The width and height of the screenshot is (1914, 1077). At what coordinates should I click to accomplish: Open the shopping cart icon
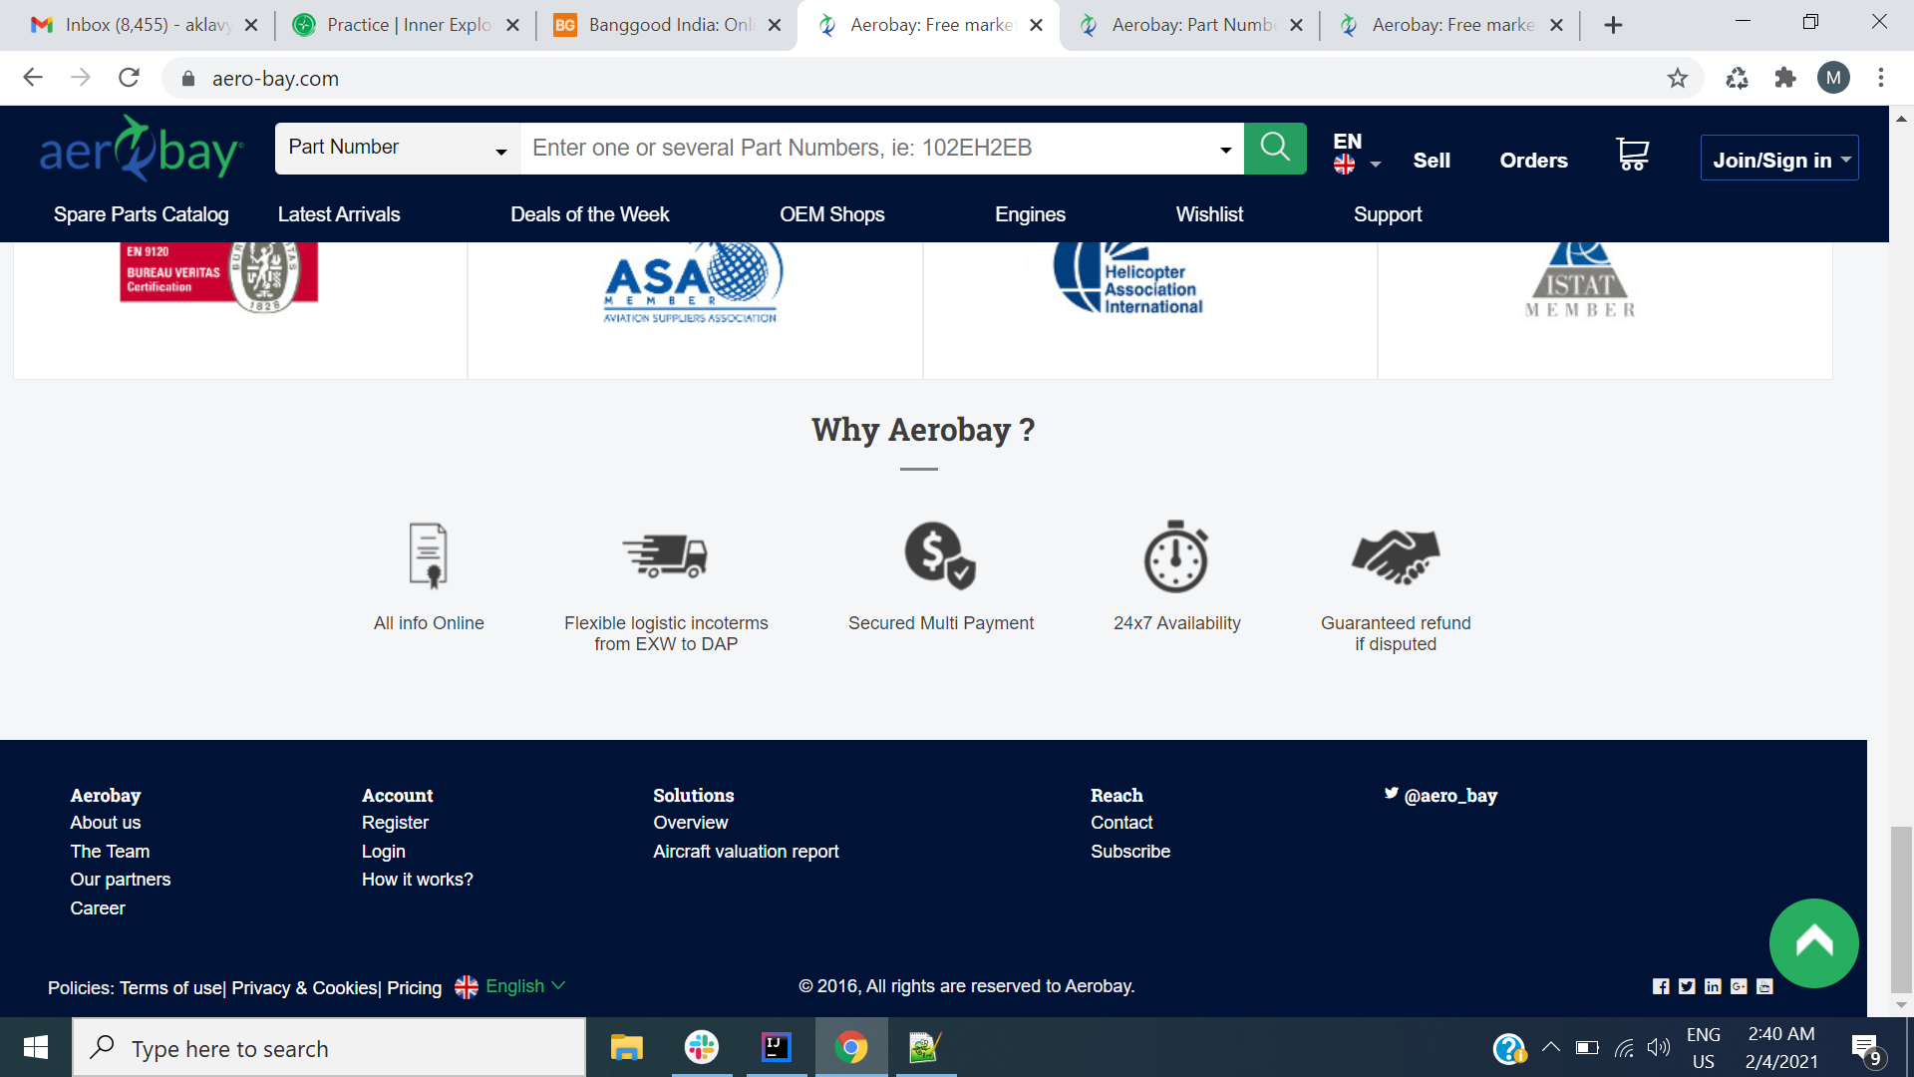(1632, 155)
